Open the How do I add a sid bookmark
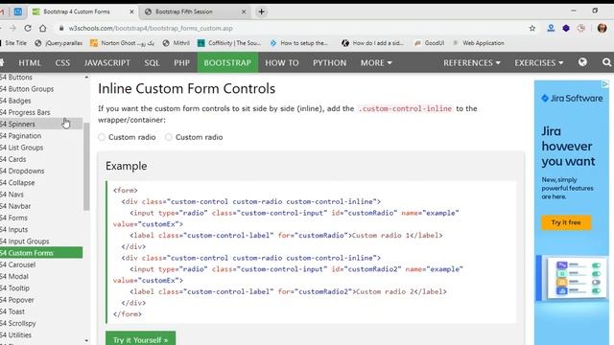614x345 pixels. (372, 43)
